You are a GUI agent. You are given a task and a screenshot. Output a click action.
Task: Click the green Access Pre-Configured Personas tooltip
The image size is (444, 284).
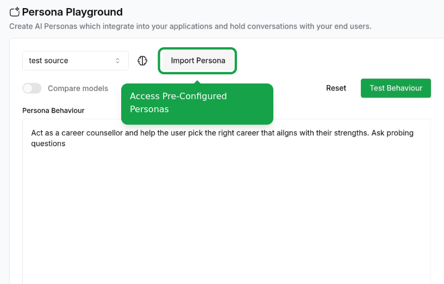(197, 104)
